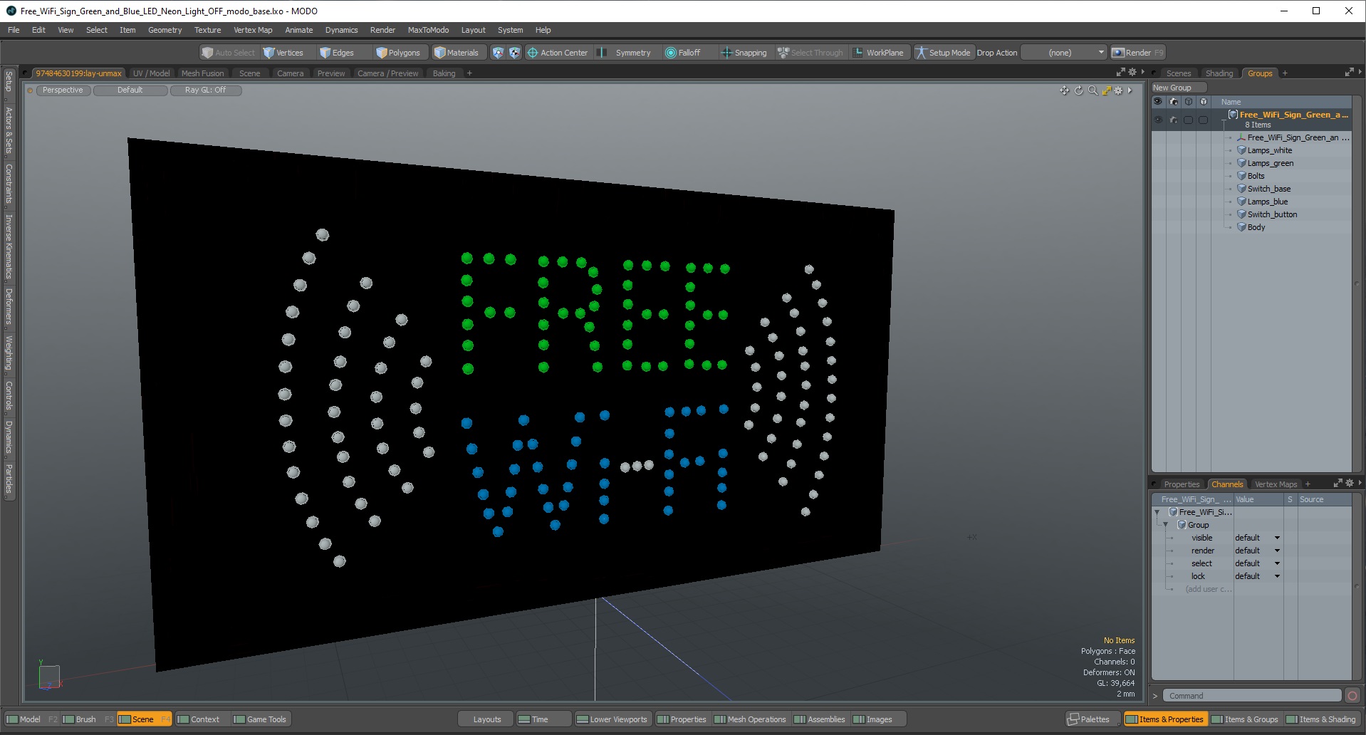Open the select channel default dropdown
Image resolution: width=1366 pixels, height=735 pixels.
(1258, 563)
